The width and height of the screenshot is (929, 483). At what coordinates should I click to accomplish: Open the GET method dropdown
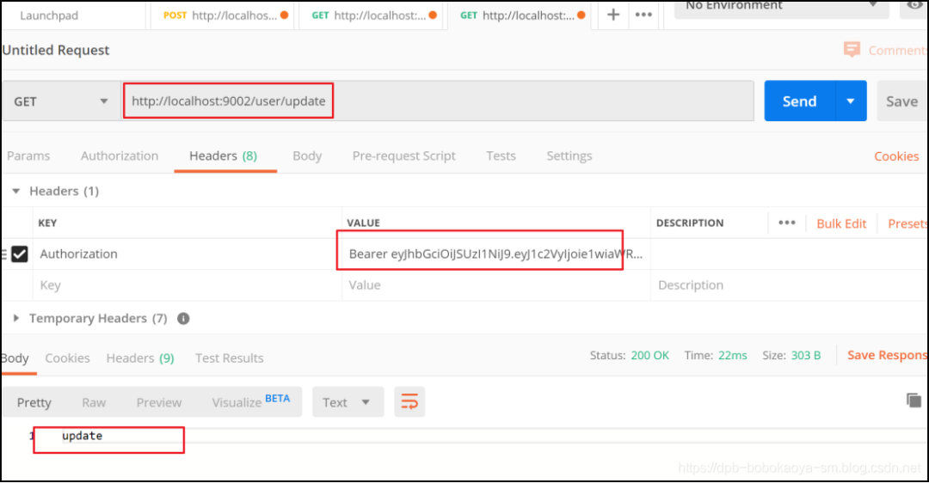coord(62,101)
